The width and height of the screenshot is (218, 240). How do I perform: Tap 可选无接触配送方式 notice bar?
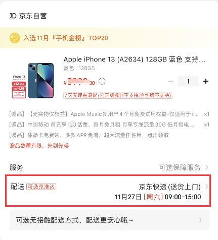[109, 220]
